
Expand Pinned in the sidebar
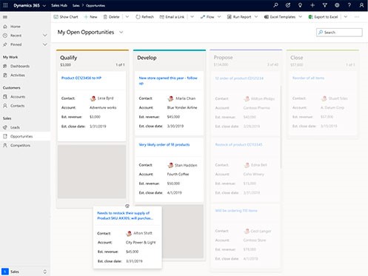[x=45, y=44]
